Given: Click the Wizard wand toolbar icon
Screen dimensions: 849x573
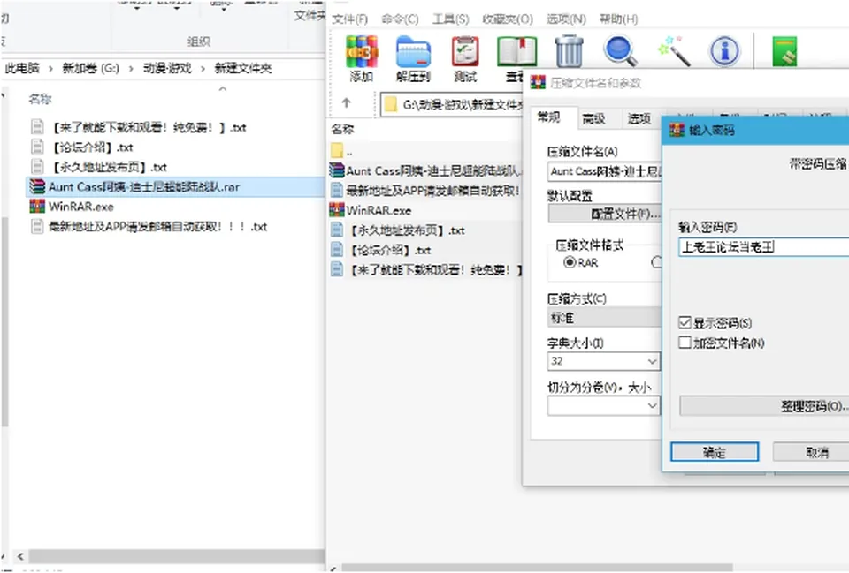Looking at the screenshot, I should (x=674, y=51).
